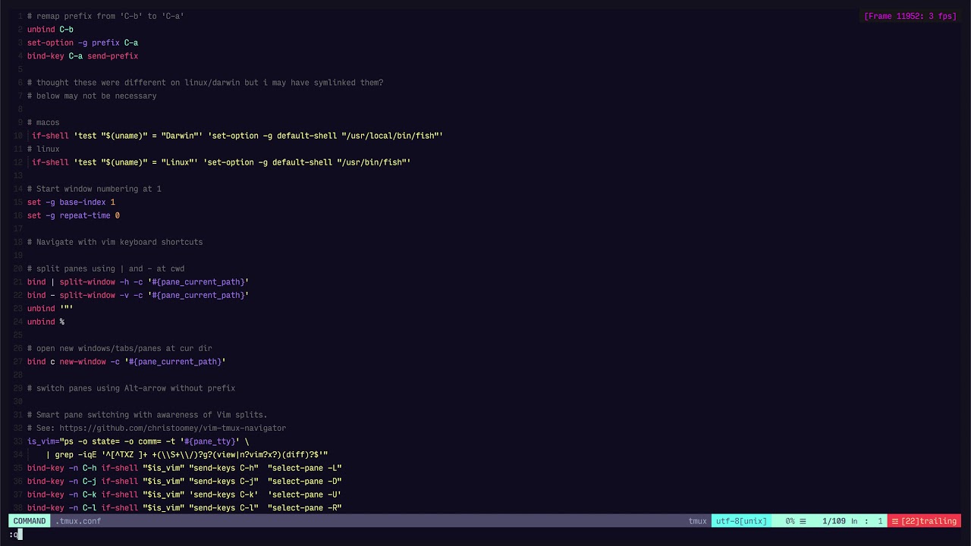Click the 'unbind %' line
Screen dimensions: 971x546
[x=46, y=322]
